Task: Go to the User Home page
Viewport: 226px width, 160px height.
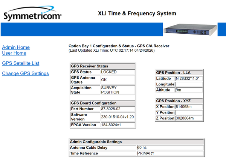Action: [14, 53]
